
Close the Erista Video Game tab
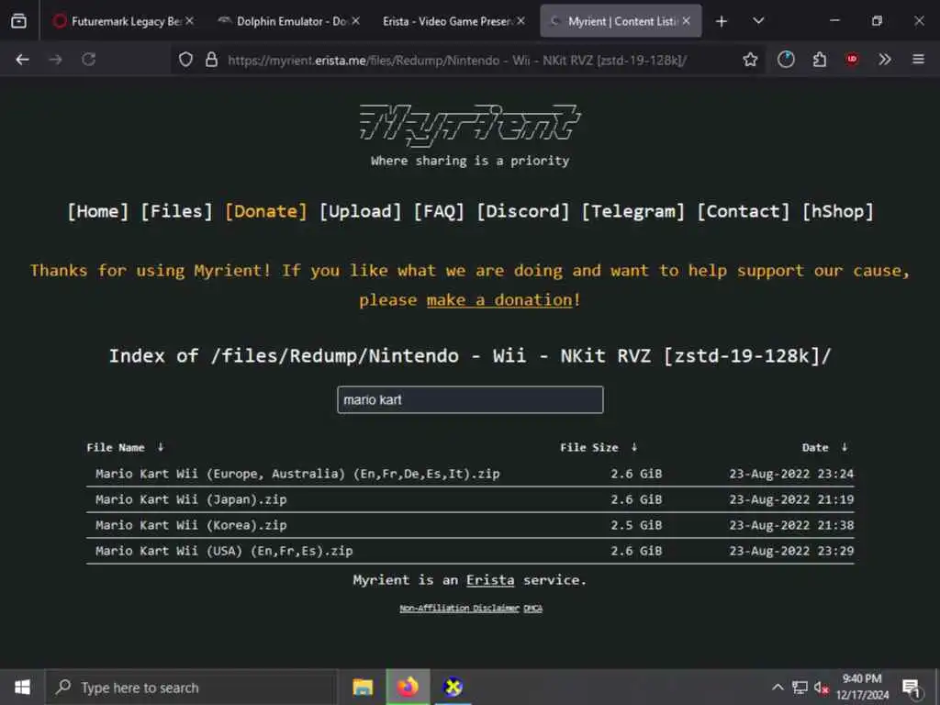tap(520, 21)
